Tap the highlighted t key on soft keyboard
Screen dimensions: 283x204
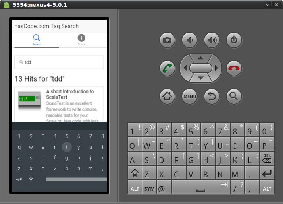coord(67,147)
